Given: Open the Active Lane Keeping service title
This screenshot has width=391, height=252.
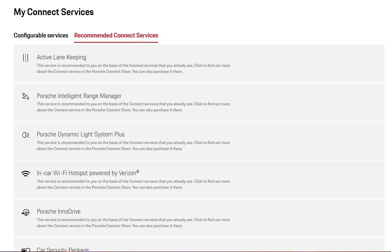Looking at the screenshot, I should pos(62,57).
